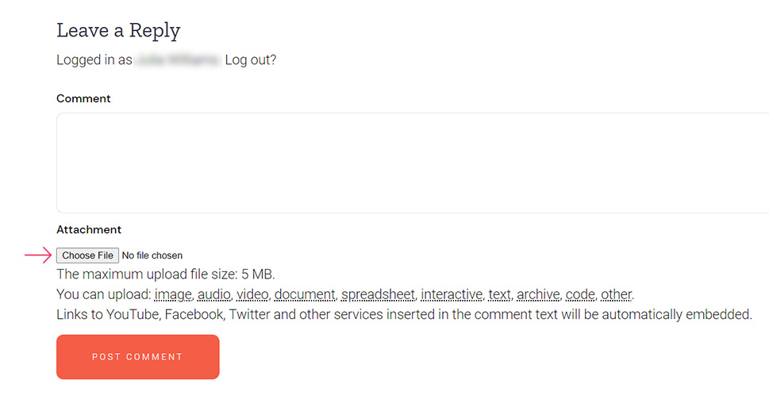Click the 'interactive' file type term
769x407 pixels.
452,294
